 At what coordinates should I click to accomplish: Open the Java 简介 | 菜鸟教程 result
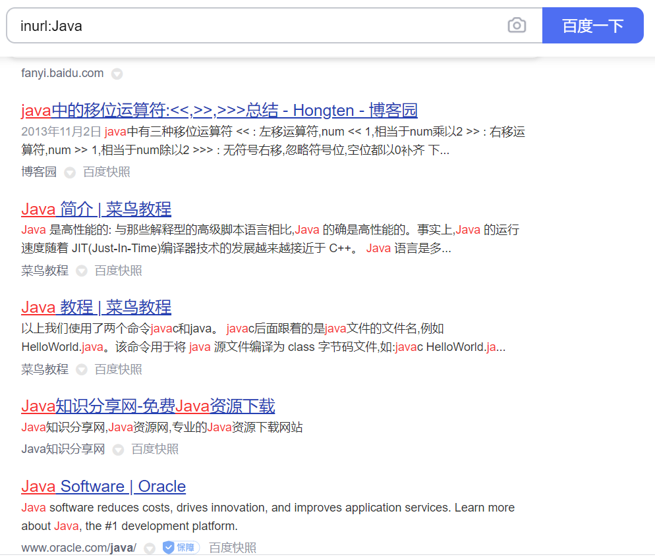[96, 209]
